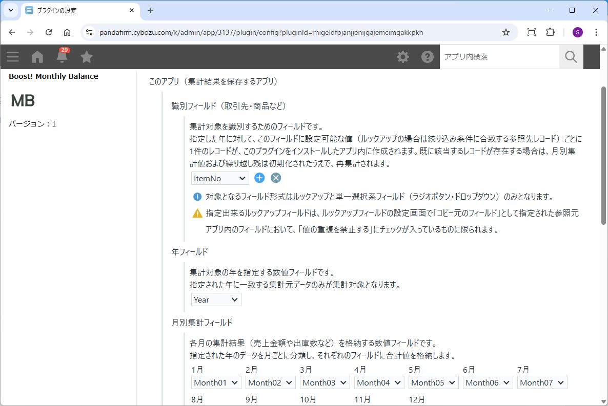Go to kintone portal home icon
This screenshot has height=406, width=608.
37,57
